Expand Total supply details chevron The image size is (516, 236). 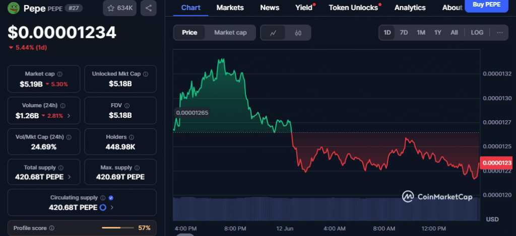pos(69,177)
